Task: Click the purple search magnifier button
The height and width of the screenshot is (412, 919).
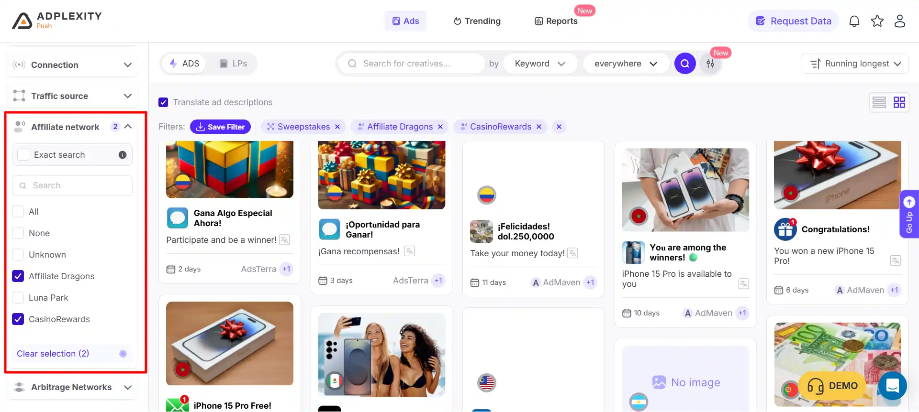Action: [x=685, y=64]
